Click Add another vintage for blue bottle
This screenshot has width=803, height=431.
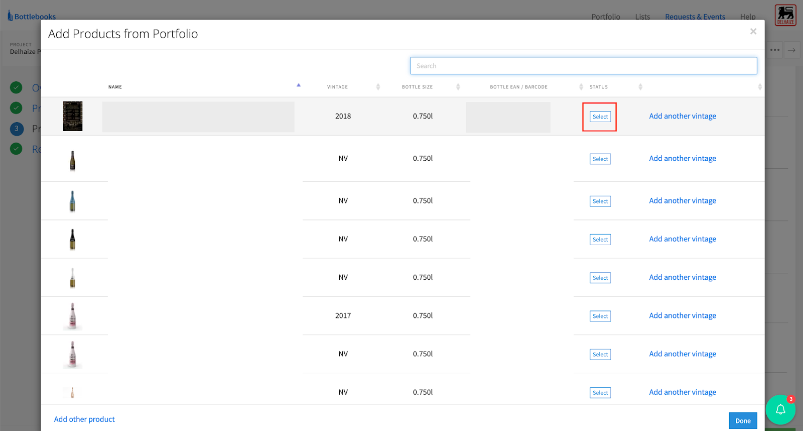tap(683, 200)
